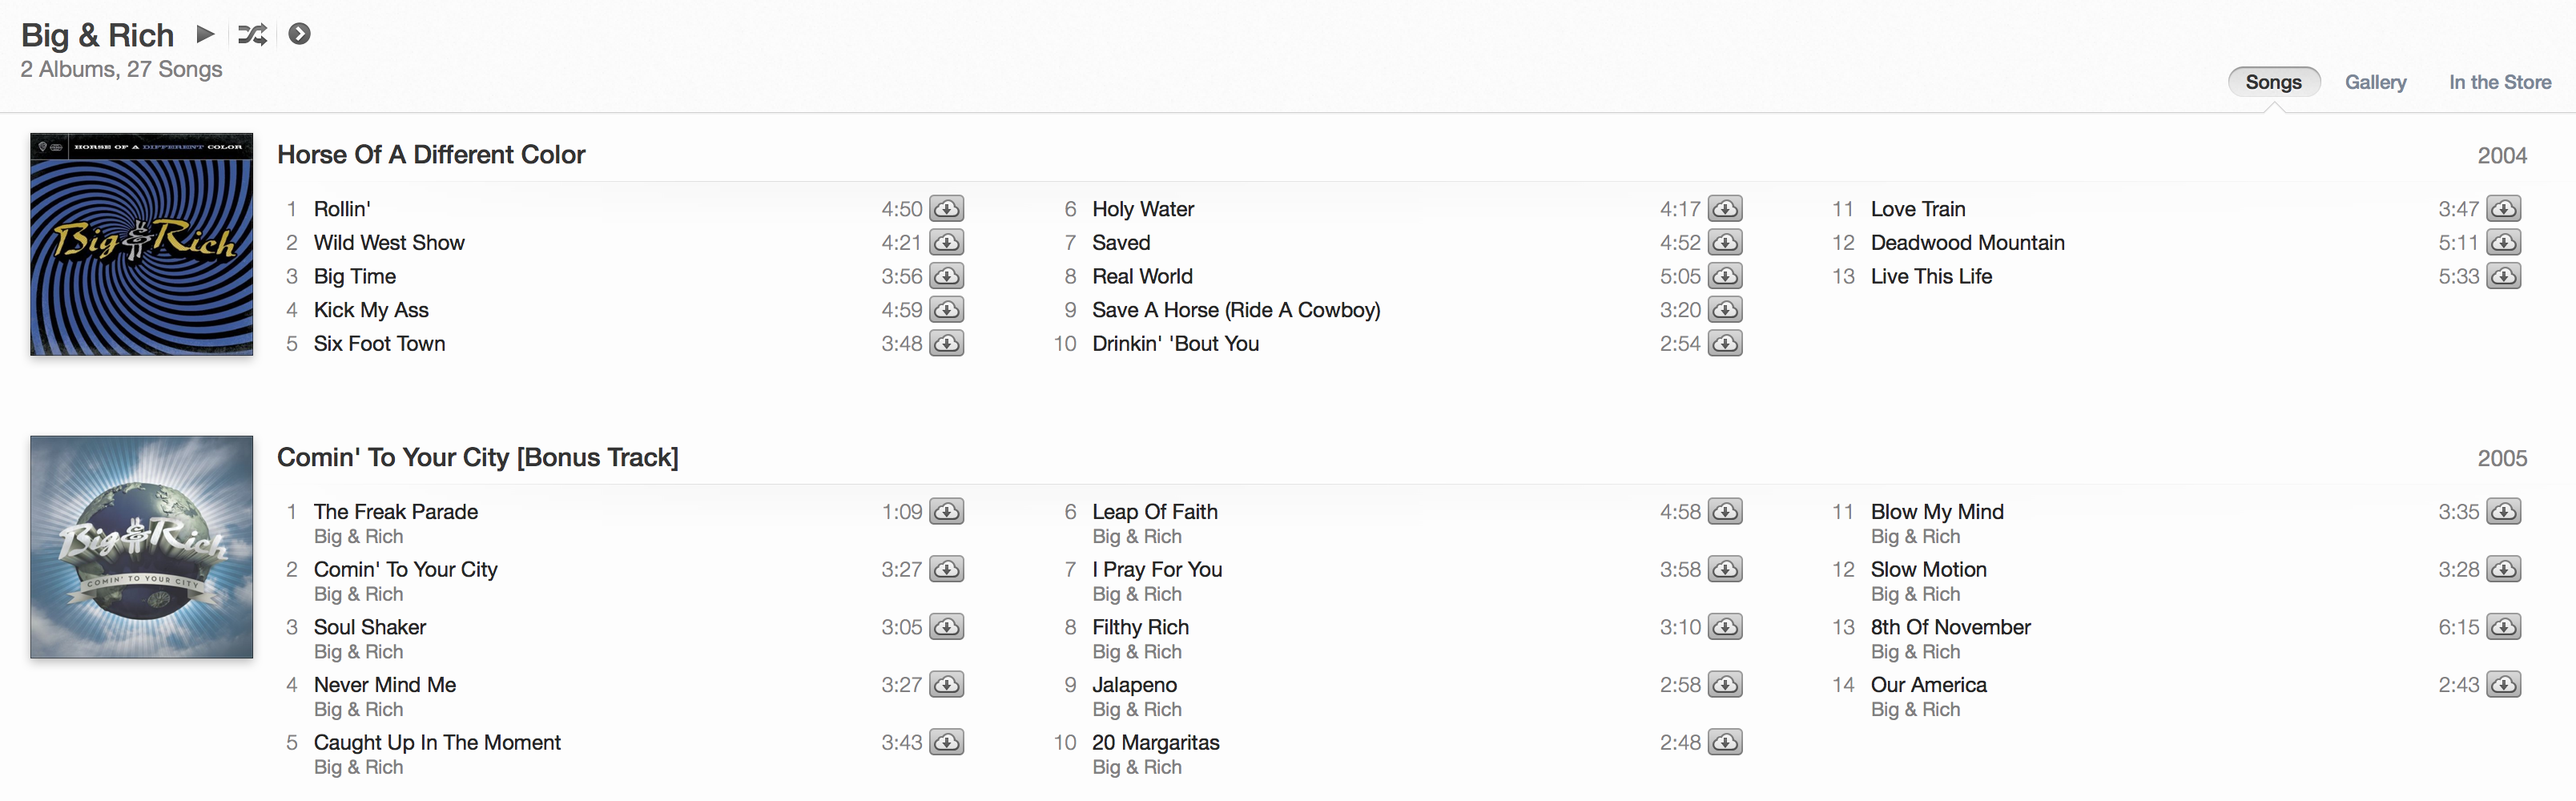Play all Big & Rich songs
Viewport: 2576px width, 801px height.
(x=205, y=34)
